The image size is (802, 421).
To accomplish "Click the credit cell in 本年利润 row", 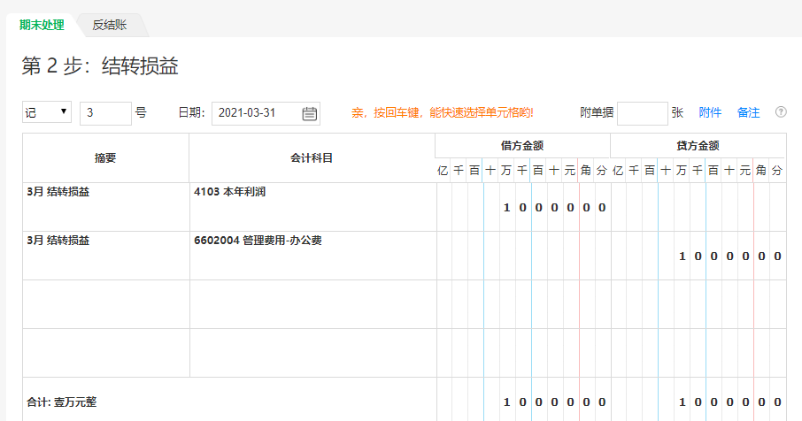I will pyautogui.click(x=698, y=207).
